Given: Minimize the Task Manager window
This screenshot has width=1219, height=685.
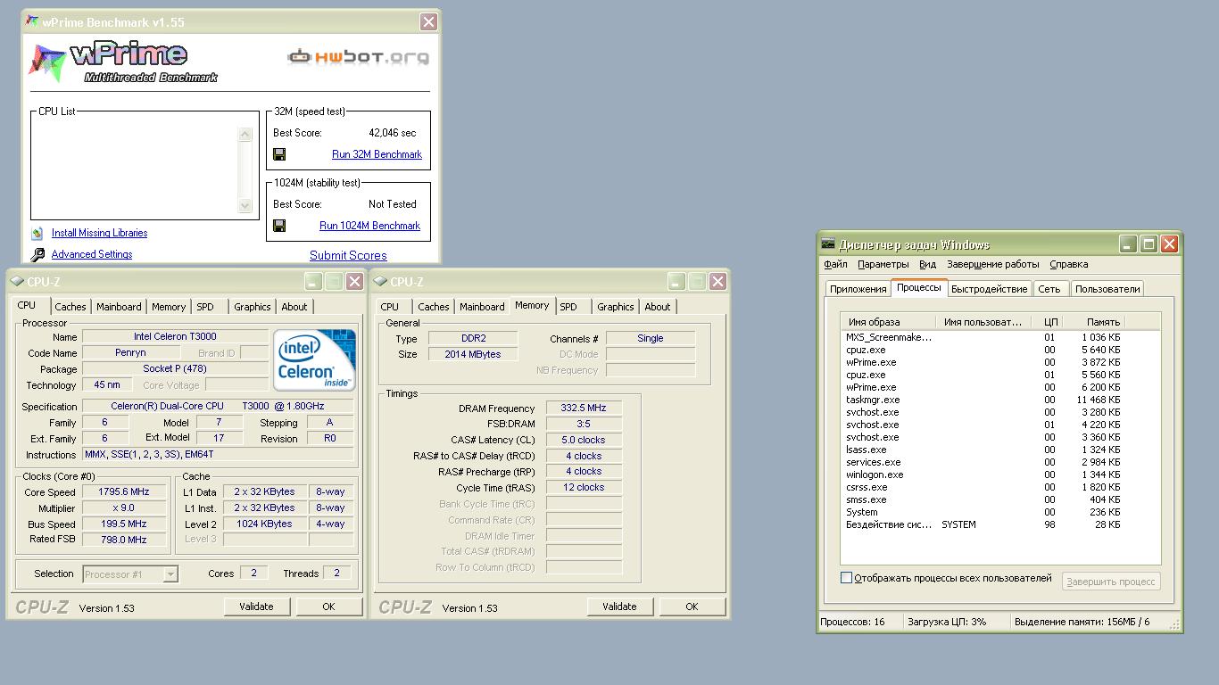Looking at the screenshot, I should coord(1129,244).
